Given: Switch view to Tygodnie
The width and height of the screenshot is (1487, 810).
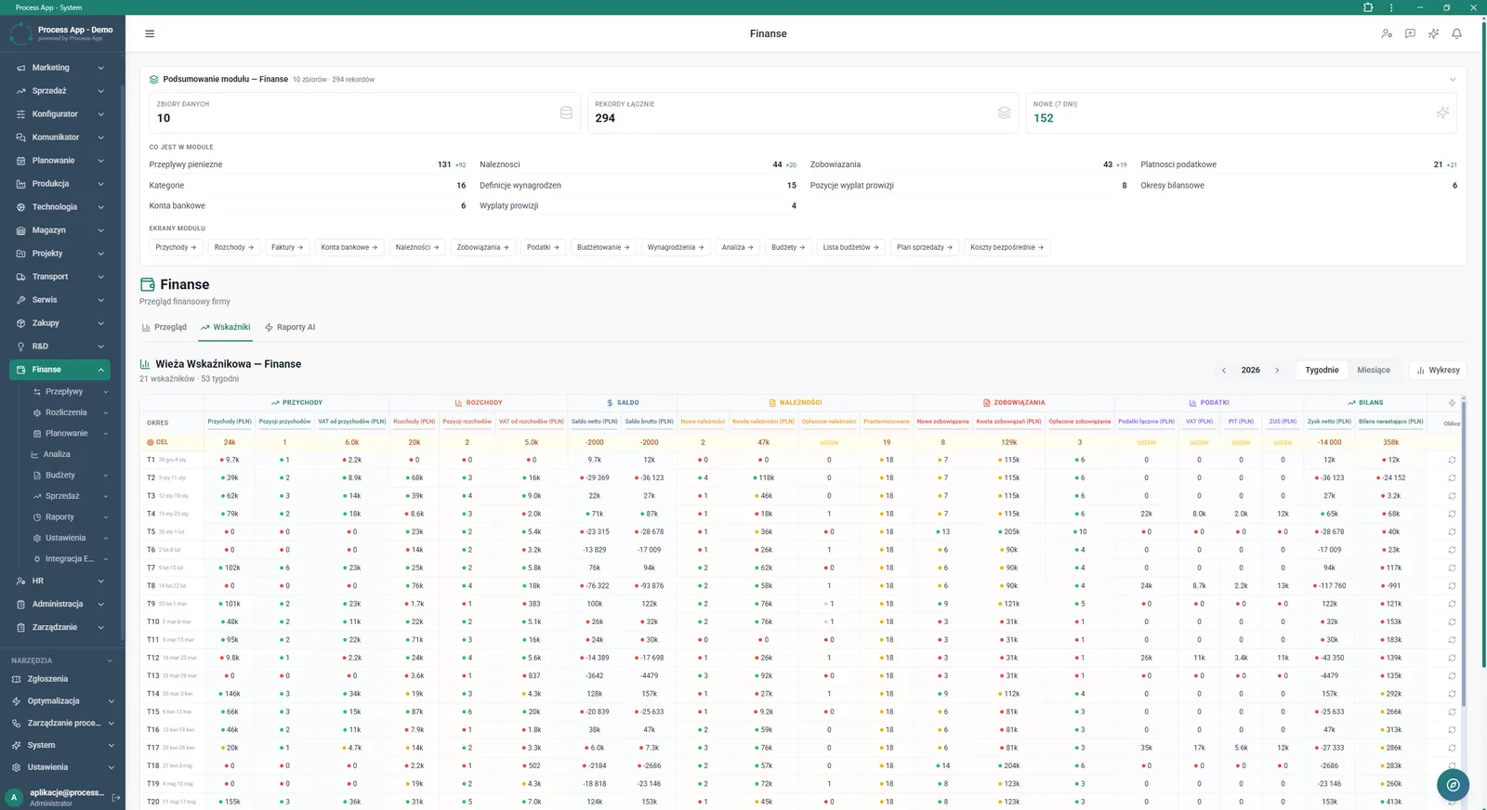Looking at the screenshot, I should pyautogui.click(x=1322, y=370).
